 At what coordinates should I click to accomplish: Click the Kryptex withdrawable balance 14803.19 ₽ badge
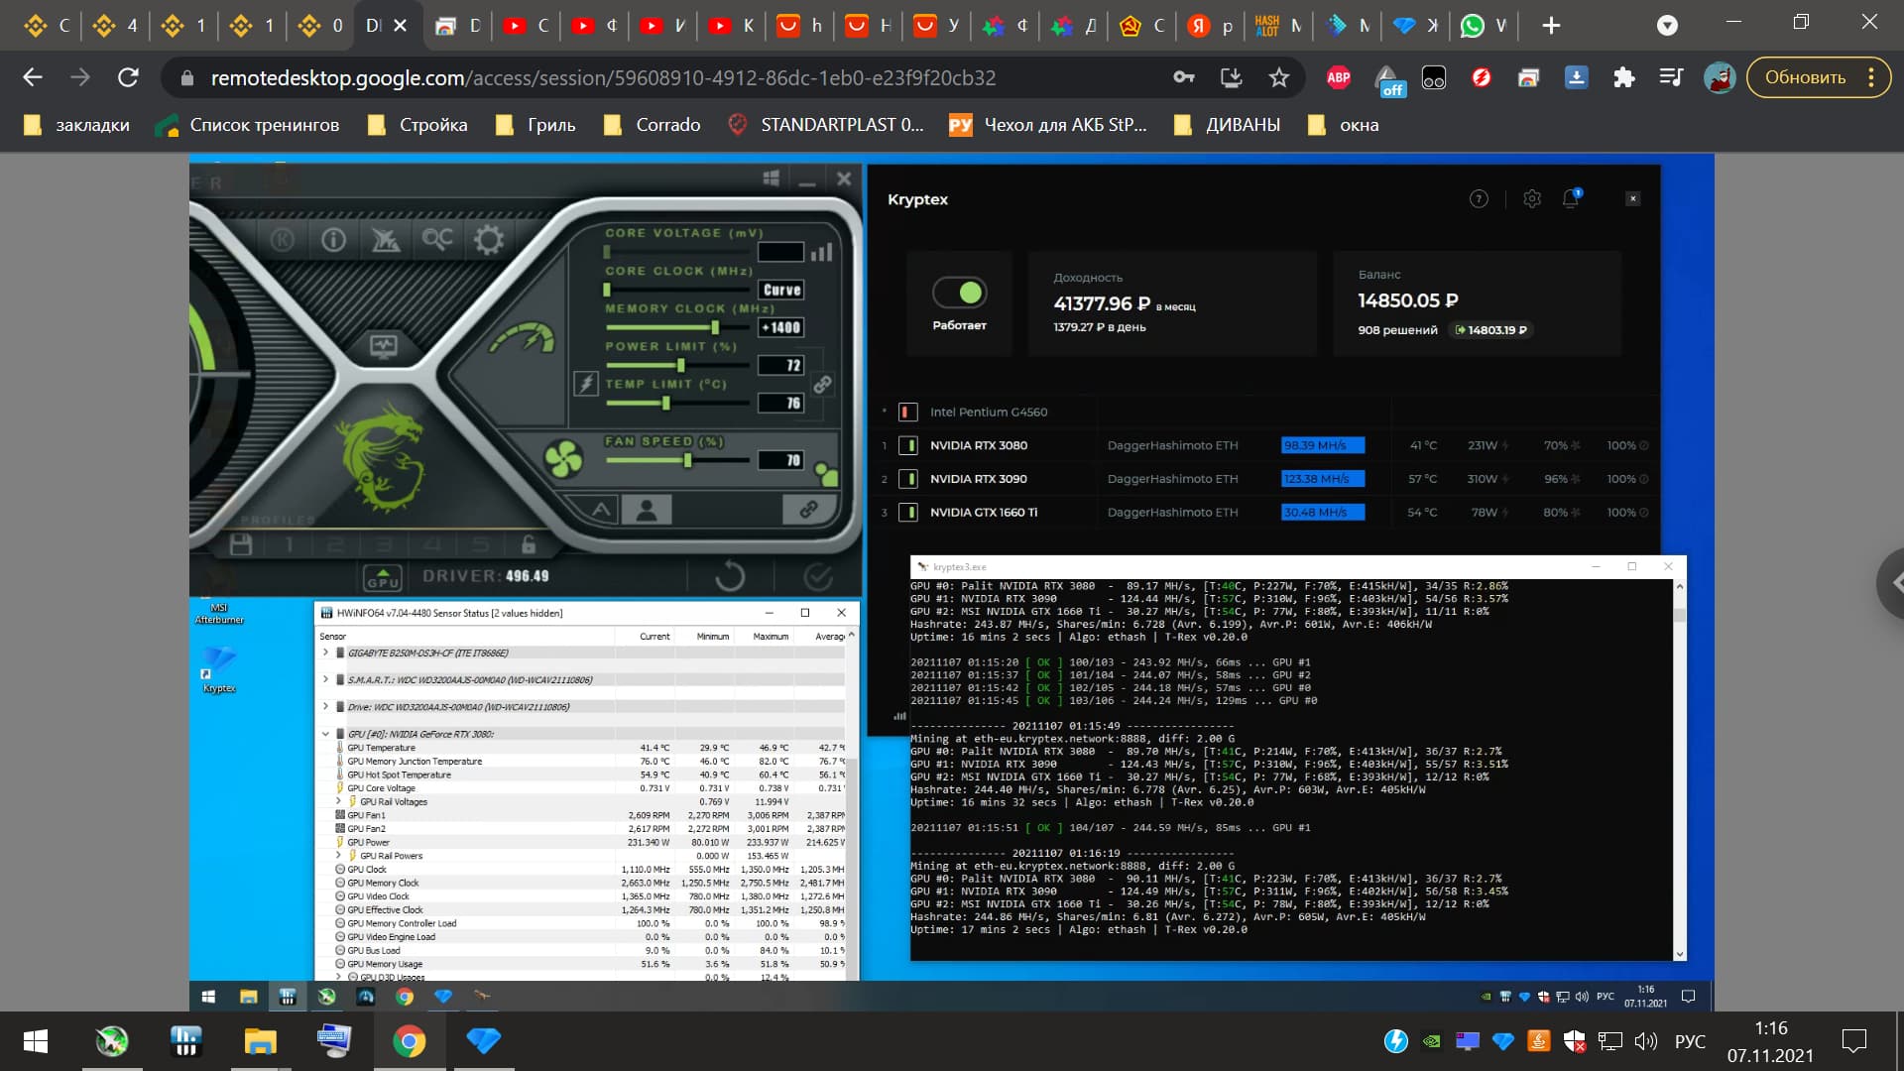1490,330
